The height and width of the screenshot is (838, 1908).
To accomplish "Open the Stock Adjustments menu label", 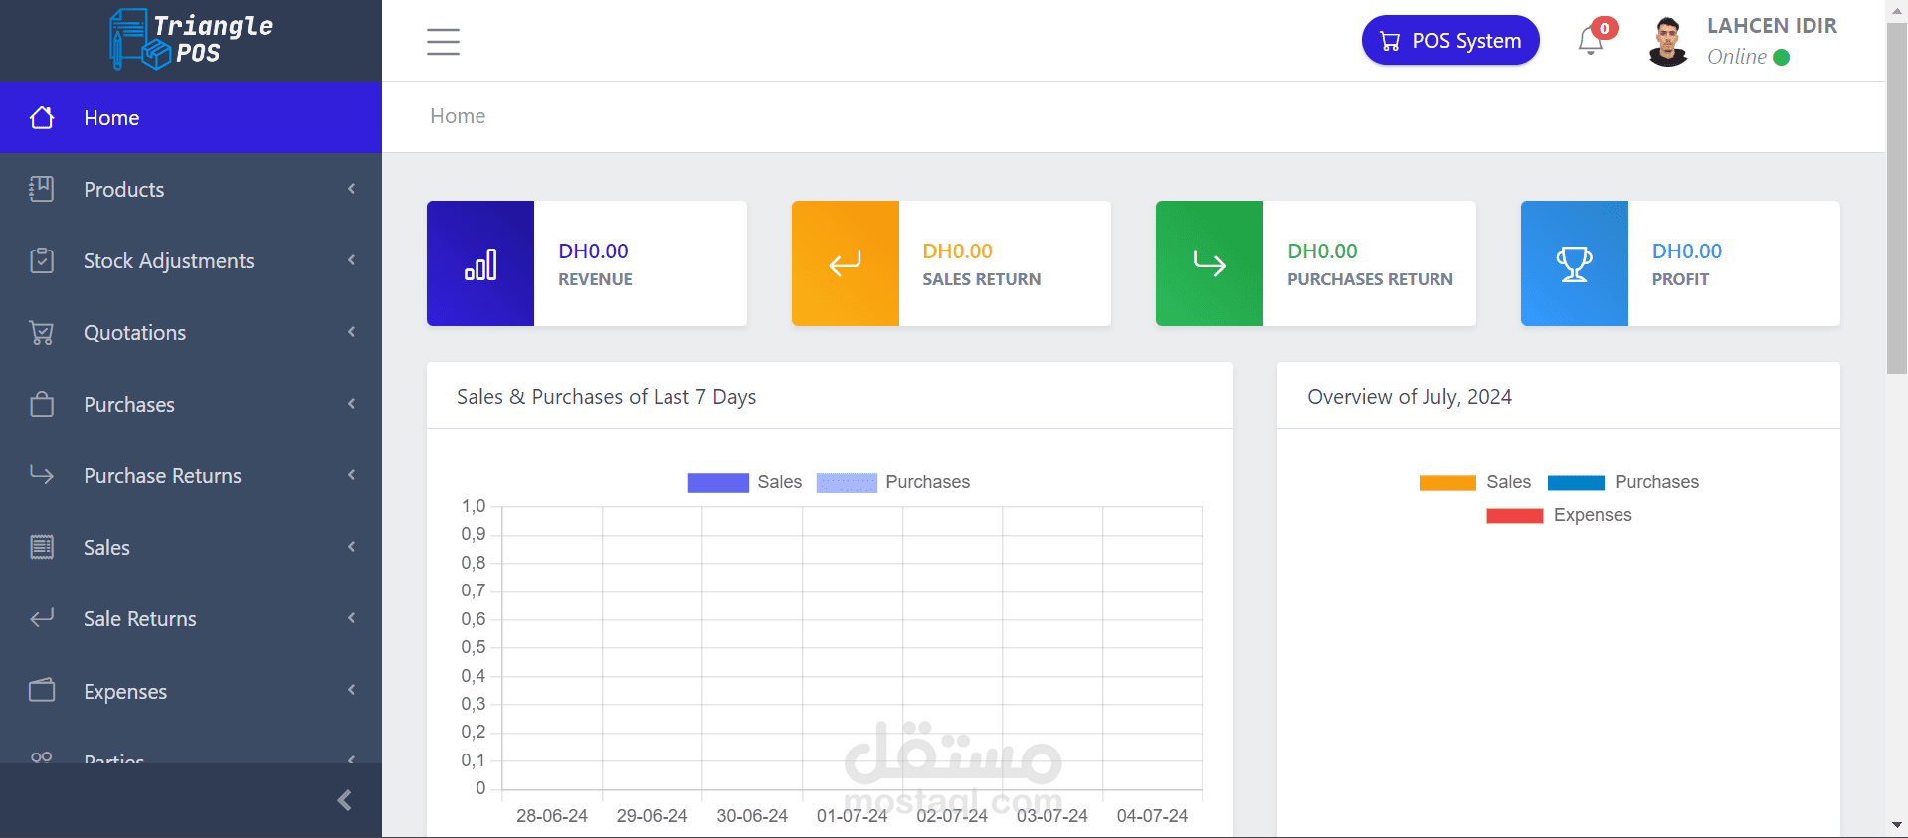I will pos(169,260).
